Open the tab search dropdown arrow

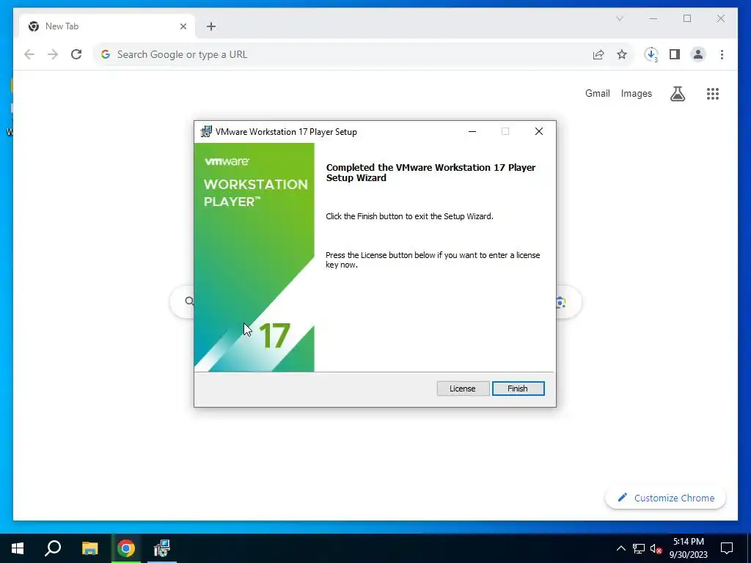click(619, 18)
